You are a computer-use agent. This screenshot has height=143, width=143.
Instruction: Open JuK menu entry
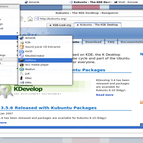pyautogui.click(x=45, y=74)
